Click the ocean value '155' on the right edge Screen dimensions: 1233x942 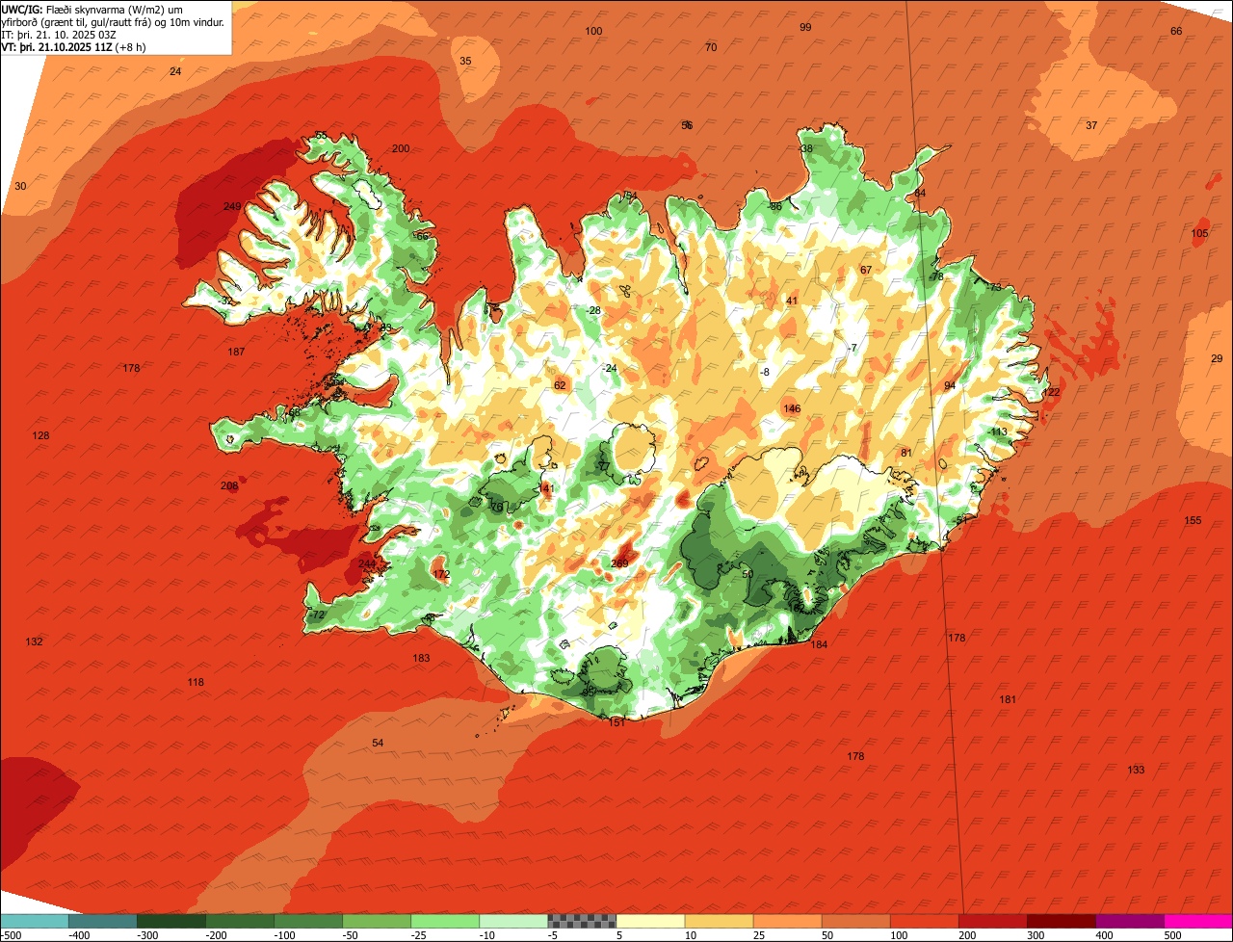(1193, 520)
